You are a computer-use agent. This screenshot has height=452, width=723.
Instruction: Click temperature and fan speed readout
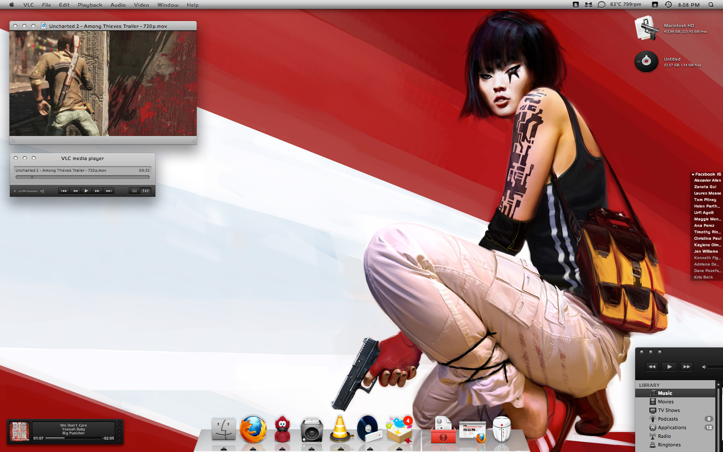point(626,5)
